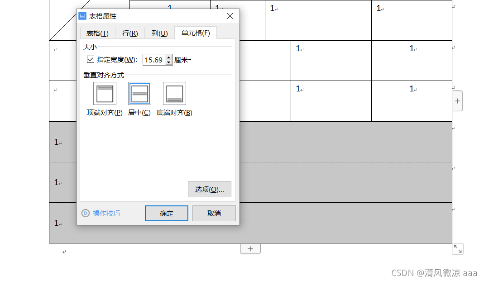
Task: Switch to the 行 tab
Action: coord(129,33)
